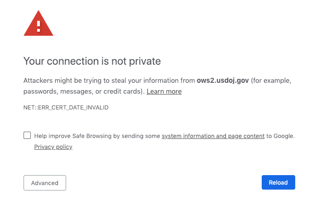
Task: Click the "(for example," text after the domain
Action: pos(271,81)
